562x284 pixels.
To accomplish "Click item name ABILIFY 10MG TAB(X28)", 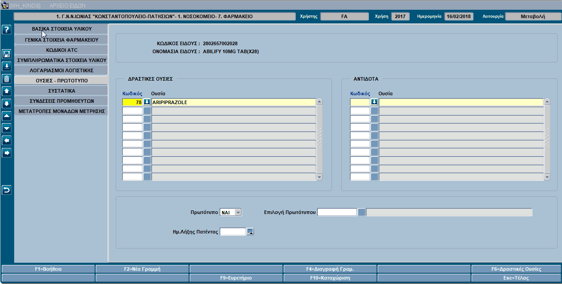I will coord(231,51).
